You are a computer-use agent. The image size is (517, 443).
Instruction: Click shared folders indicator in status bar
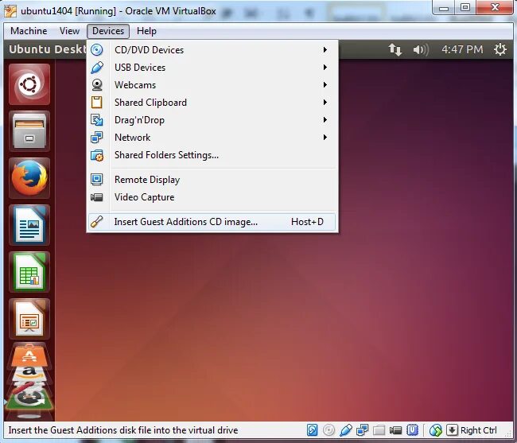pos(379,429)
